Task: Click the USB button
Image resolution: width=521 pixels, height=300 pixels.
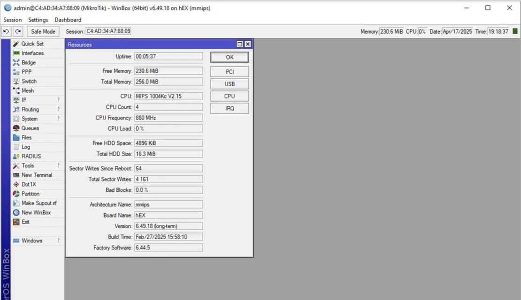Action: click(230, 84)
